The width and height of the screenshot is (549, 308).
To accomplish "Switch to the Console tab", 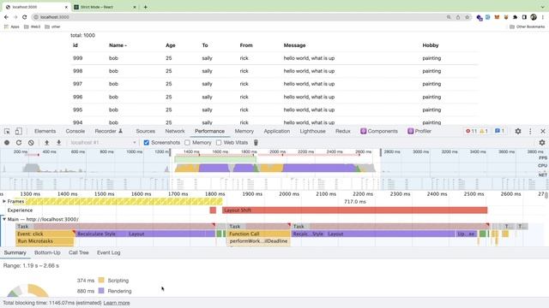I will tap(75, 131).
